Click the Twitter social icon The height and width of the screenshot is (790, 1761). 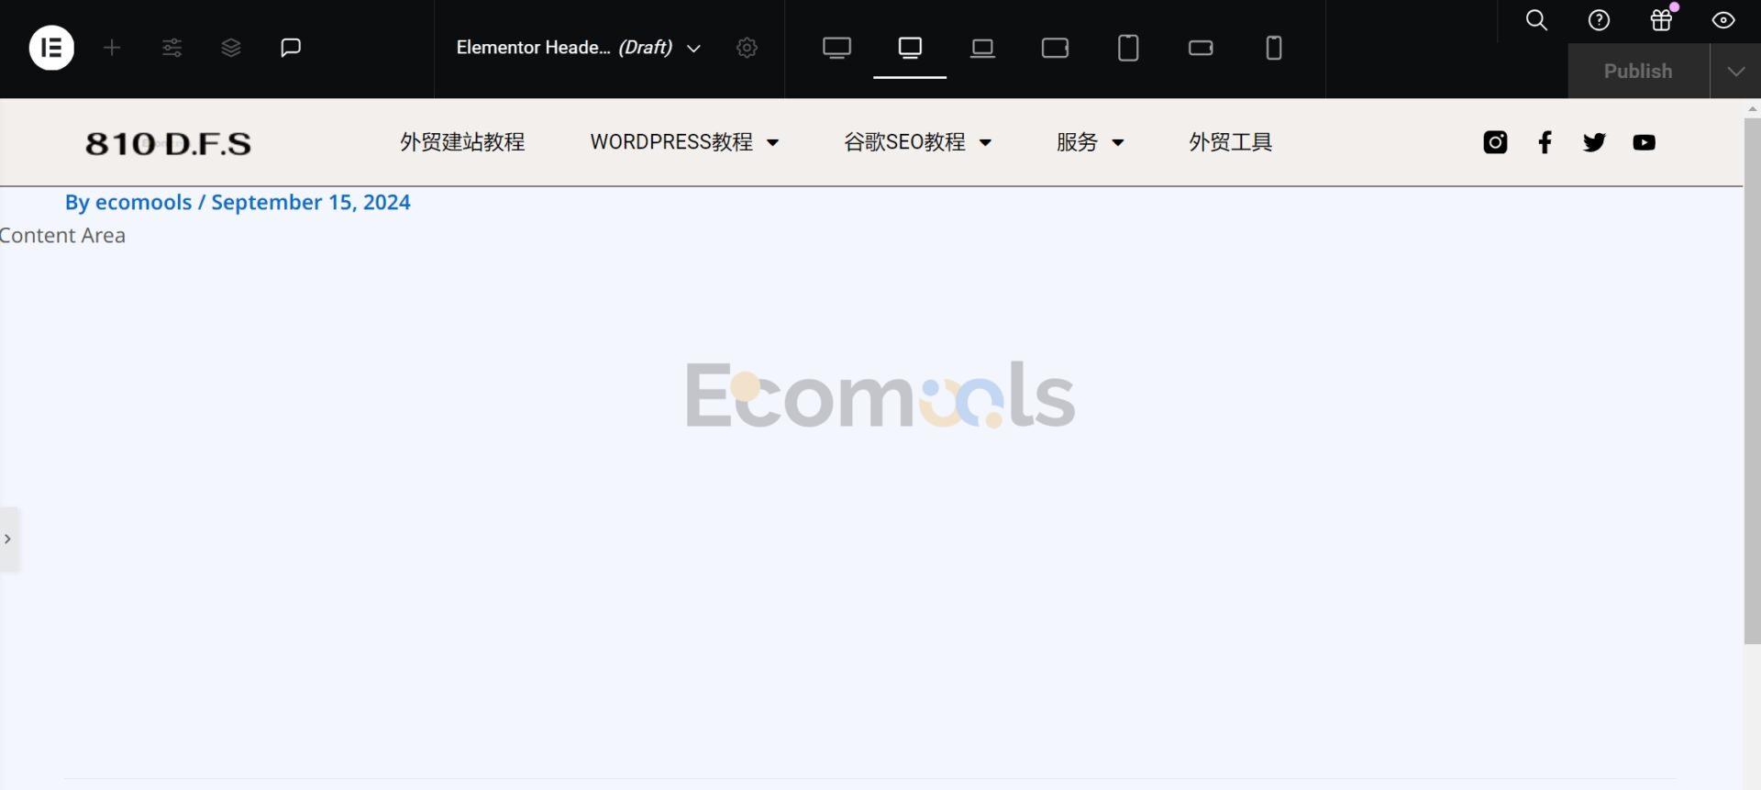point(1594,142)
